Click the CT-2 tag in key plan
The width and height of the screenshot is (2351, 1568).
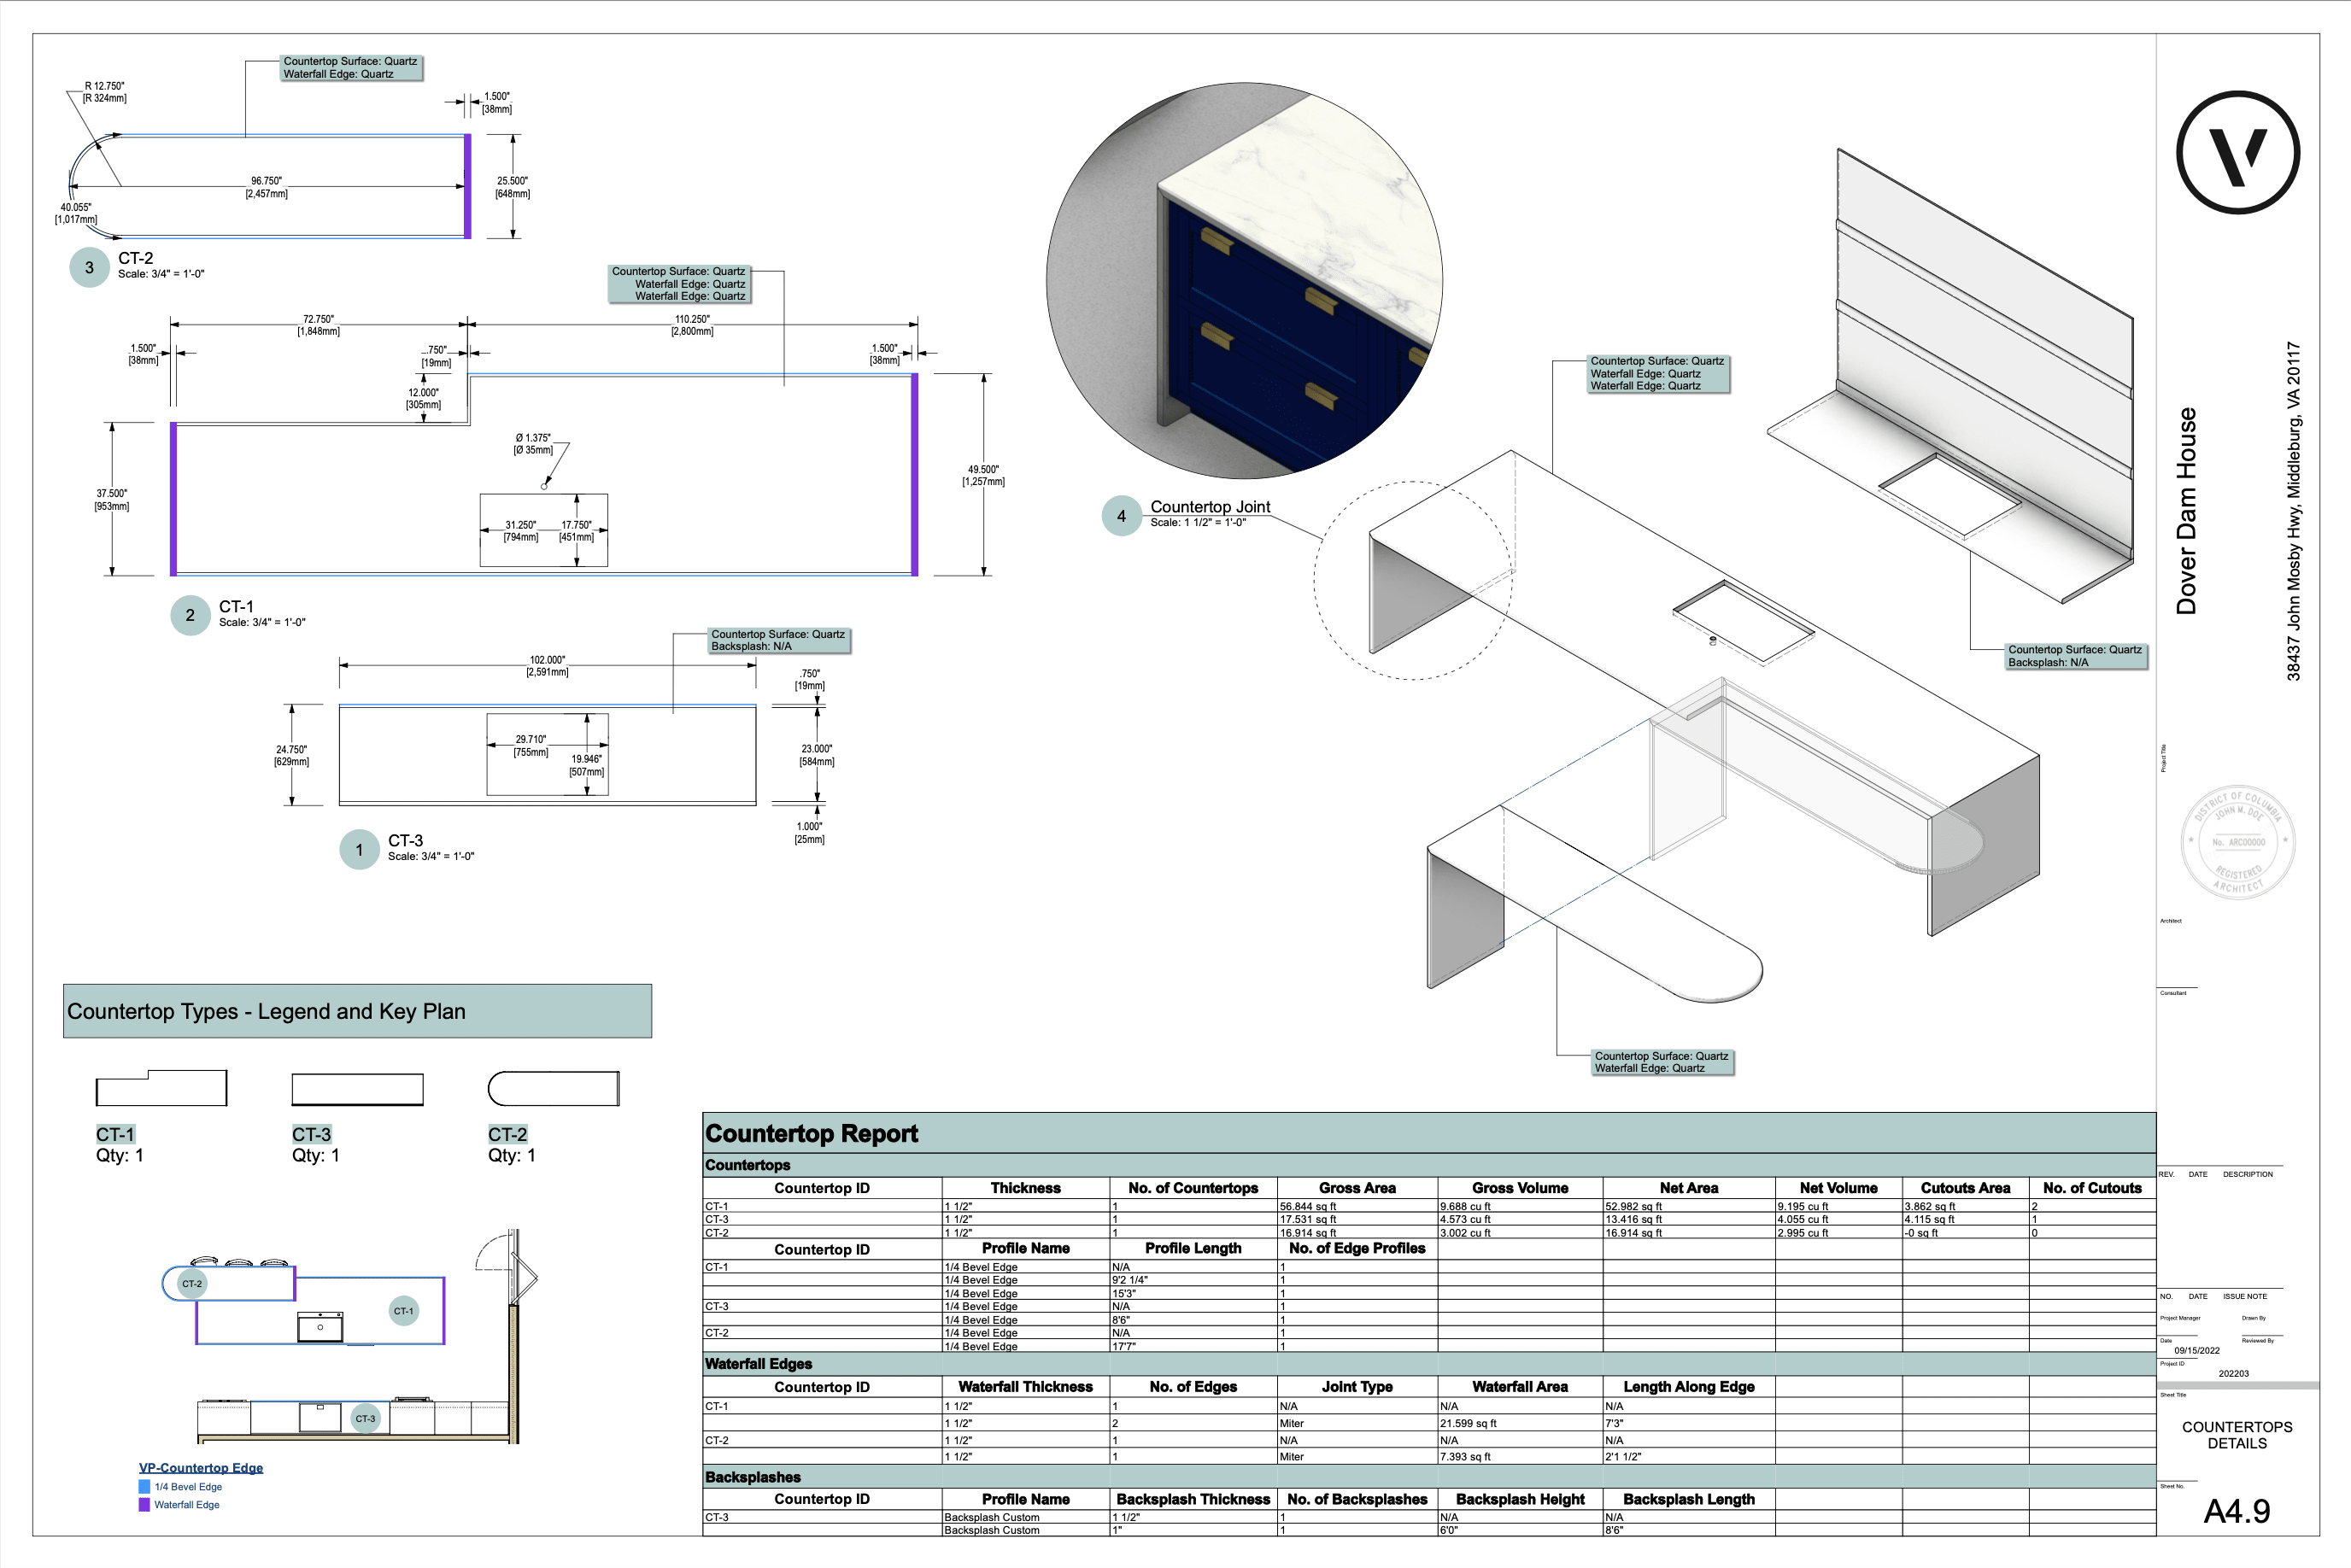point(192,1283)
